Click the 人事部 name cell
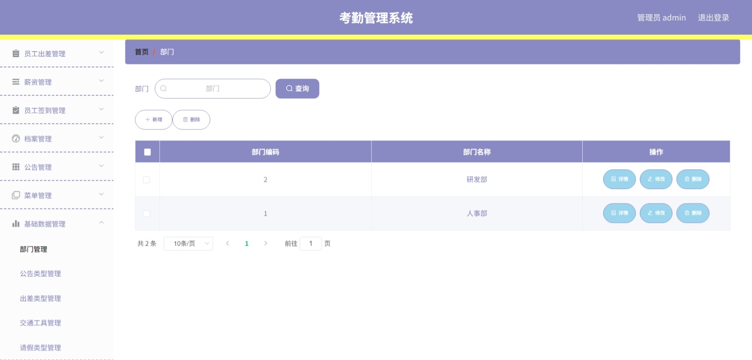The image size is (752, 360). 477,213
